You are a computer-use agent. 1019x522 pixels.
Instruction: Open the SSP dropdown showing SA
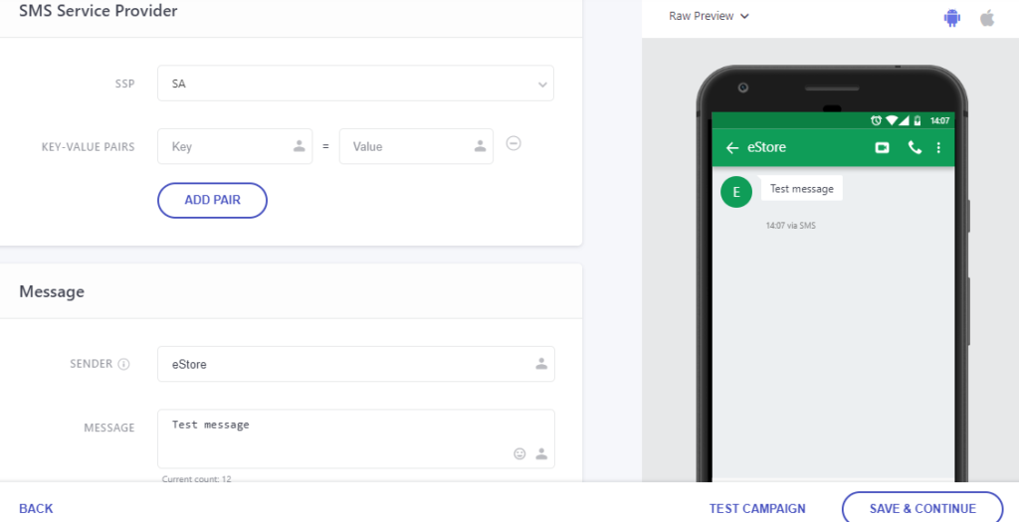pyautogui.click(x=355, y=84)
